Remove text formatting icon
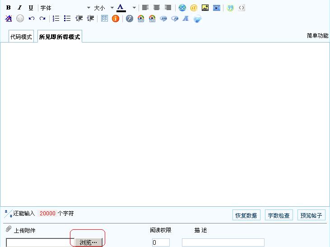The height and width of the screenshot is (247, 330). point(9,19)
